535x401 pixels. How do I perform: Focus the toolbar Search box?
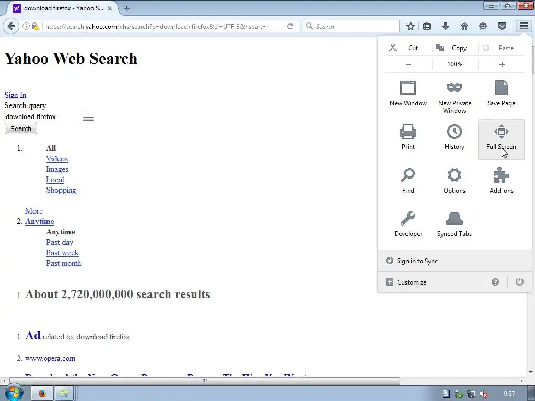coord(351,26)
